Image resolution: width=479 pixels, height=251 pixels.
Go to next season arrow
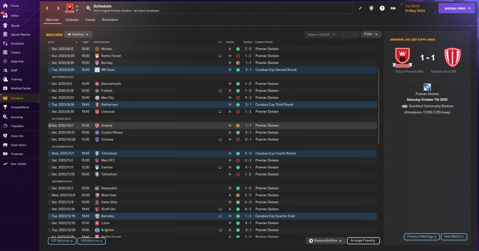click(354, 34)
